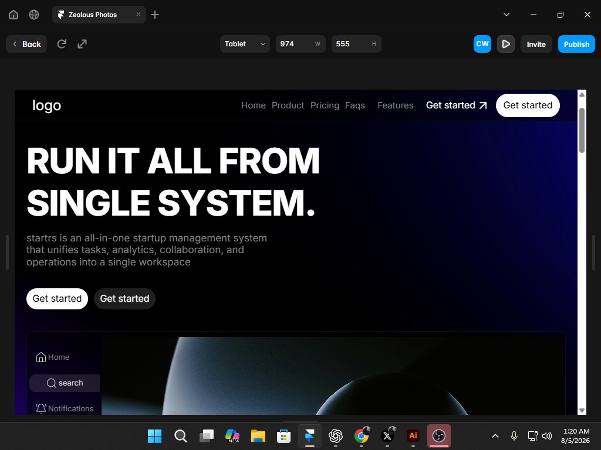This screenshot has height=450, width=601.
Task: Open Windows taskbar search
Action: pos(181,436)
